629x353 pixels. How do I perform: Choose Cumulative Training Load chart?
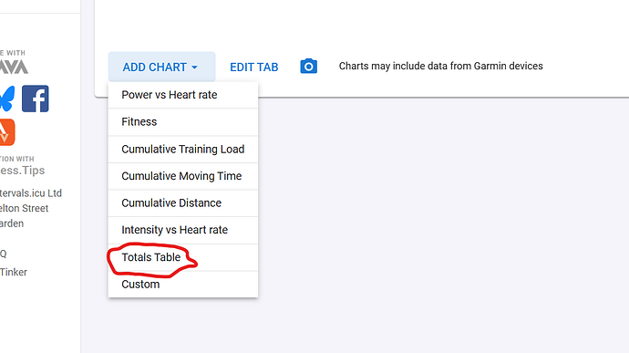point(183,150)
